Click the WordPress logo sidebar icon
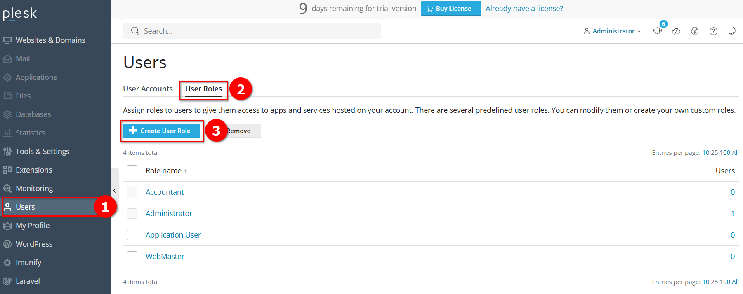 click(7, 244)
